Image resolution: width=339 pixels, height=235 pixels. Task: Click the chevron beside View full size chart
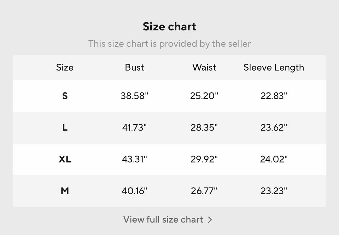(210, 220)
